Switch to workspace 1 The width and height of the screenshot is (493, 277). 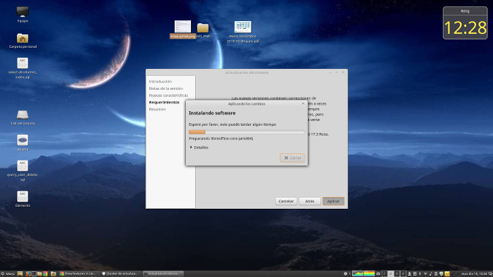[x=385, y=273]
